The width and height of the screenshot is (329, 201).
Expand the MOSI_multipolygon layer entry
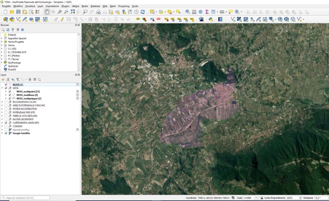point(6,99)
